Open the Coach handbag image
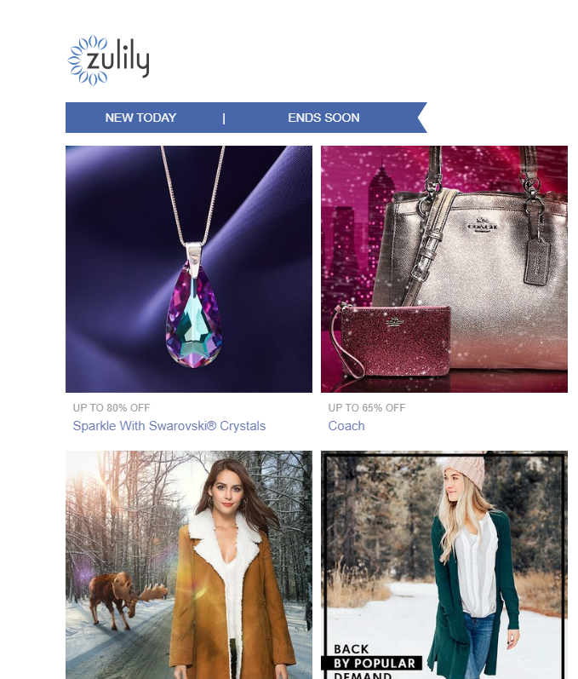 coord(444,269)
